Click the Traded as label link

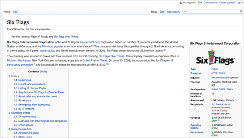(196, 74)
